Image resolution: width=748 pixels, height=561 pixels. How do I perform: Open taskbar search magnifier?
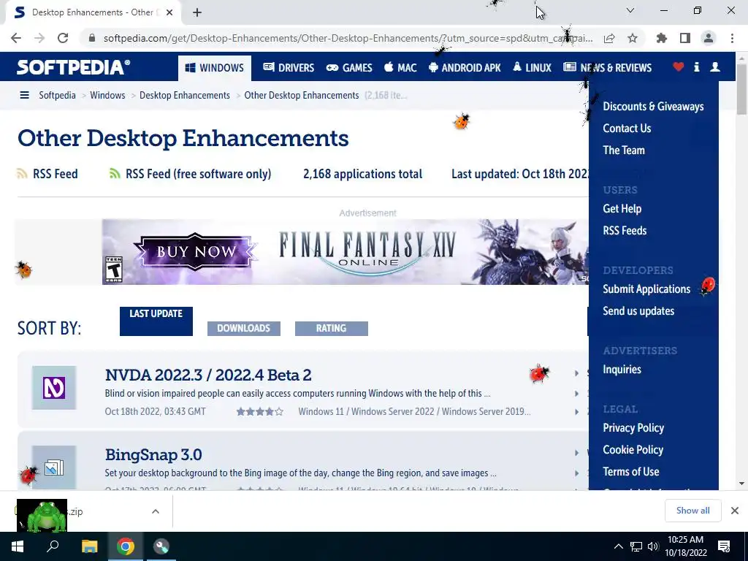click(53, 546)
